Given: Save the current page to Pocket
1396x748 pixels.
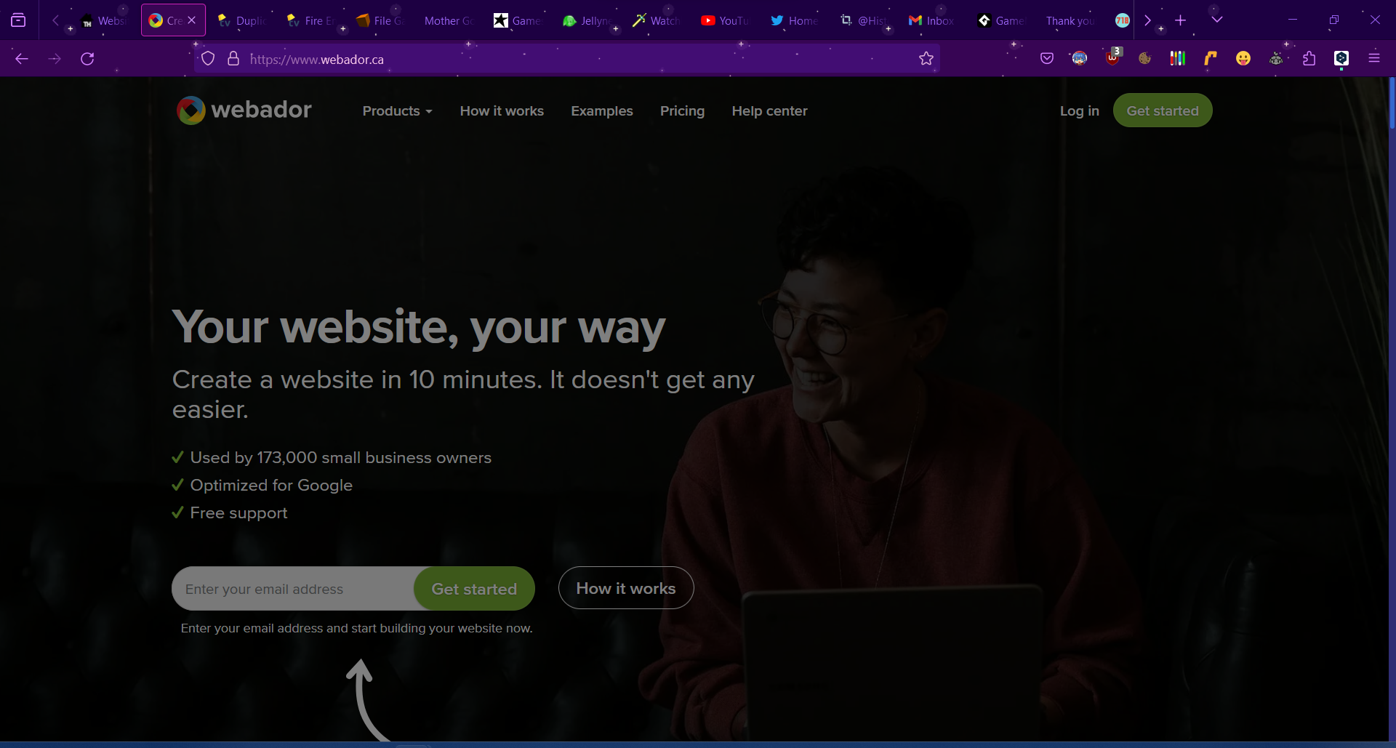Looking at the screenshot, I should click(1047, 58).
